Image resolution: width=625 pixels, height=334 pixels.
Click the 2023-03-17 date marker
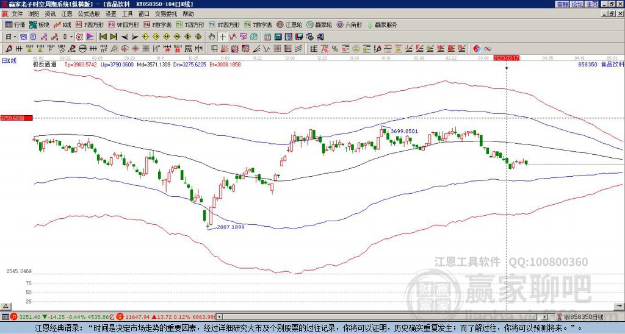(506, 58)
